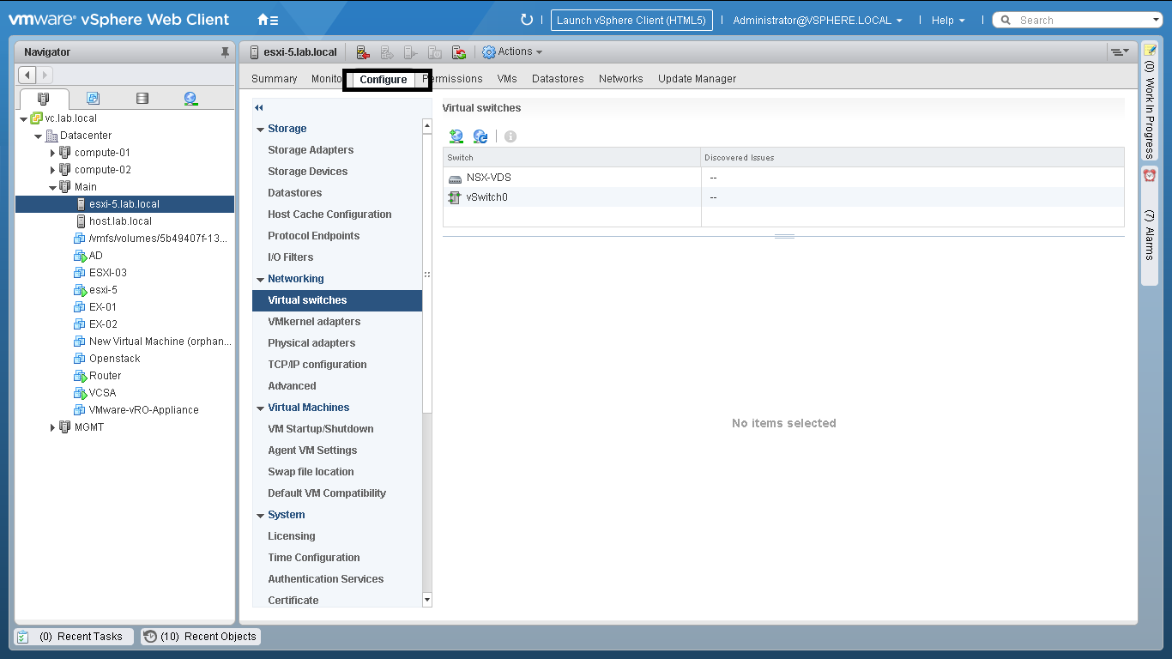Screen dimensions: 1172x659
Task: Click the Add host networking icon
Action: pos(456,136)
